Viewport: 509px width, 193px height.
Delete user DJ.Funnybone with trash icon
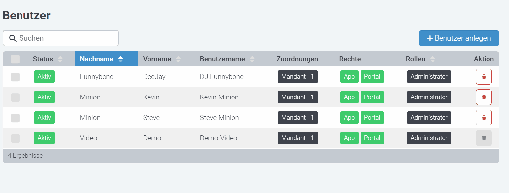484,77
